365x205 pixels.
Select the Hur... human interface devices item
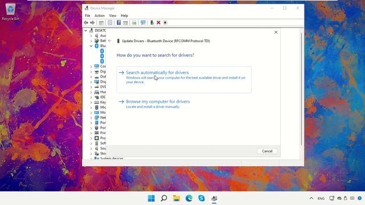[x=100, y=92]
